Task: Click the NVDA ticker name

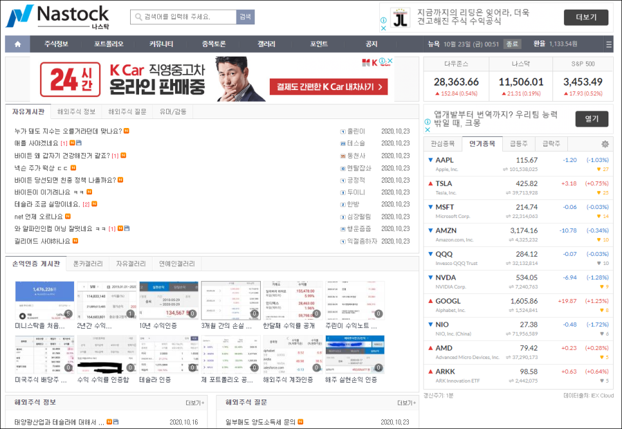Action: pyautogui.click(x=446, y=278)
